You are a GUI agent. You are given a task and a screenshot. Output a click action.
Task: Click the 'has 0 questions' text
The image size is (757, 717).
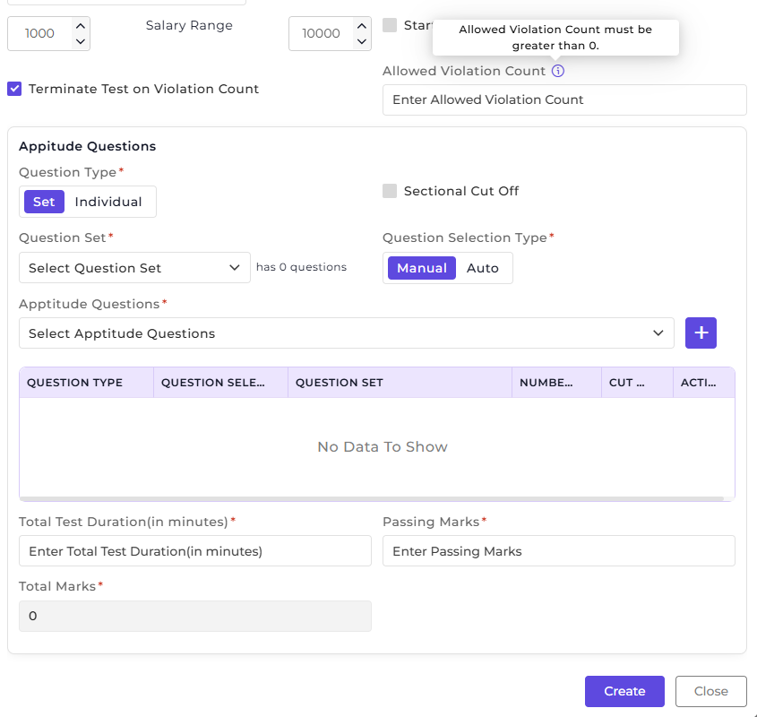coord(301,267)
